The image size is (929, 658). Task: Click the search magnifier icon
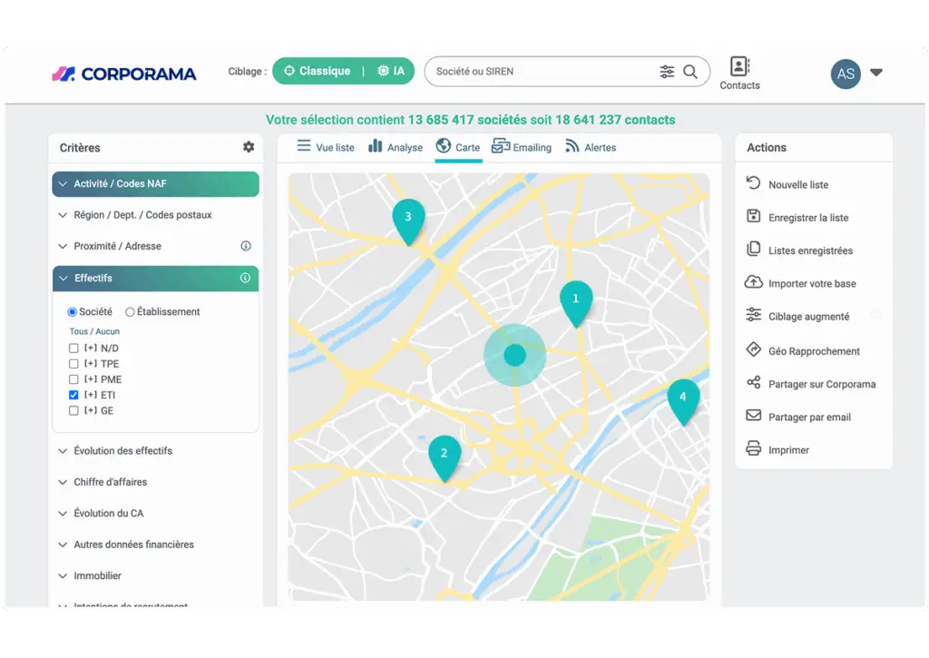(690, 72)
